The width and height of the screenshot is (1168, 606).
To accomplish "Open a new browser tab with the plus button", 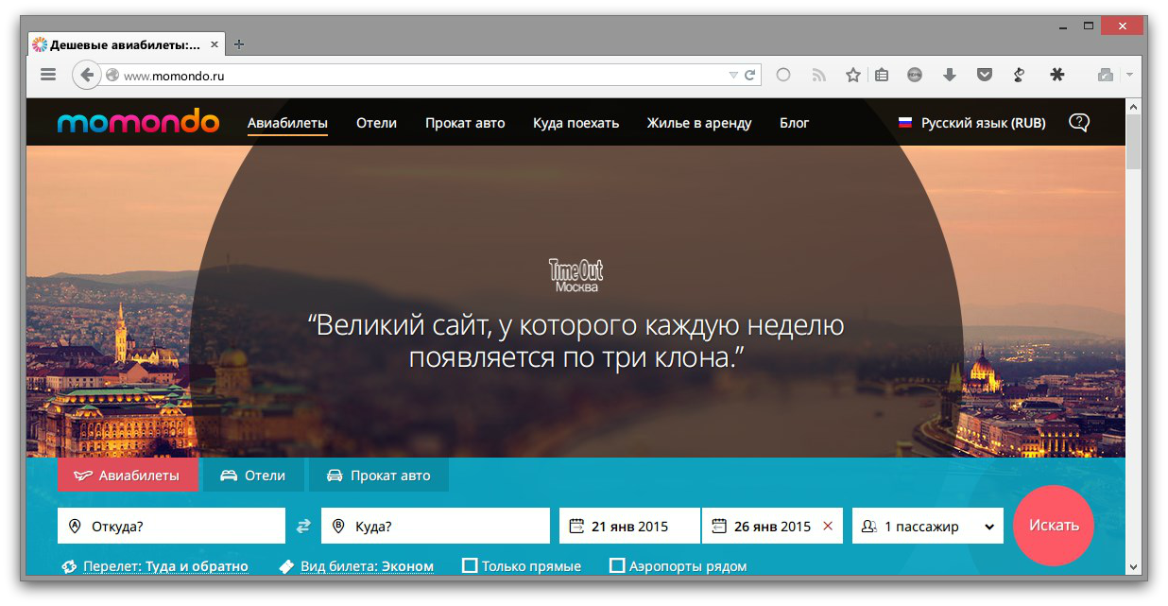I will click(x=239, y=44).
